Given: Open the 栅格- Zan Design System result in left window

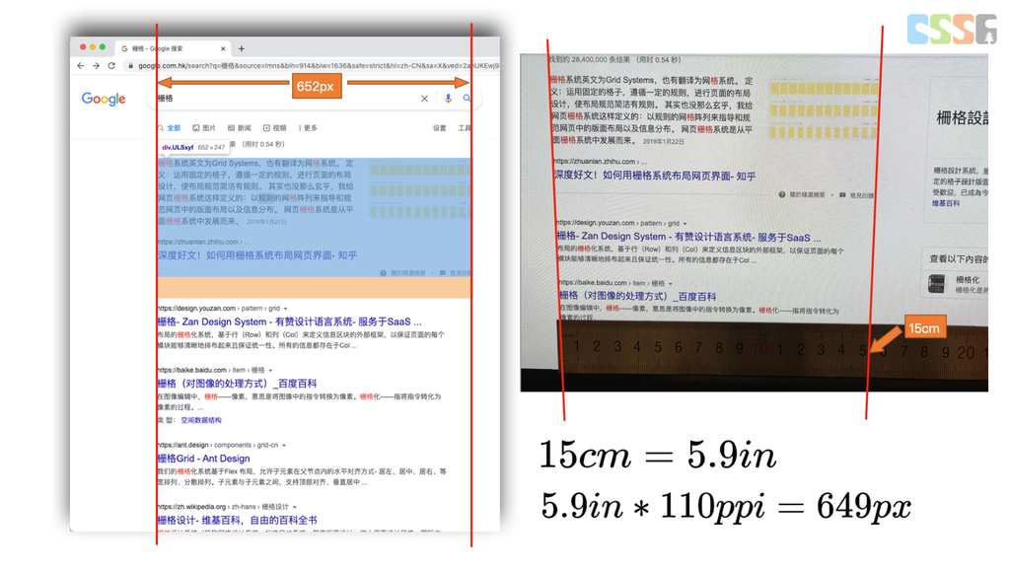Looking at the screenshot, I should (x=288, y=321).
